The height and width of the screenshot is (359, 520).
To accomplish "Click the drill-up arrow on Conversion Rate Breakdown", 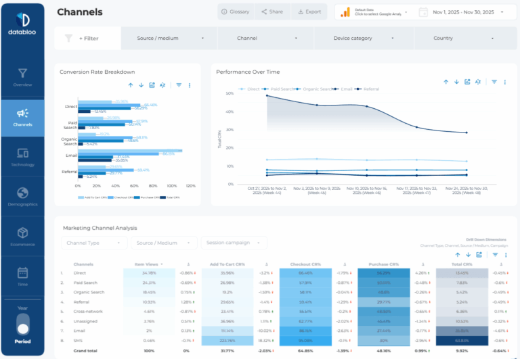I will [131, 85].
